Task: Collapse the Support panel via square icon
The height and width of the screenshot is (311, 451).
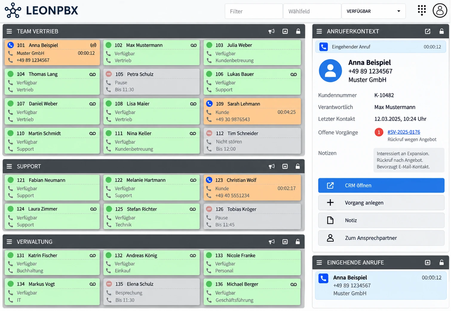Action: [x=285, y=166]
